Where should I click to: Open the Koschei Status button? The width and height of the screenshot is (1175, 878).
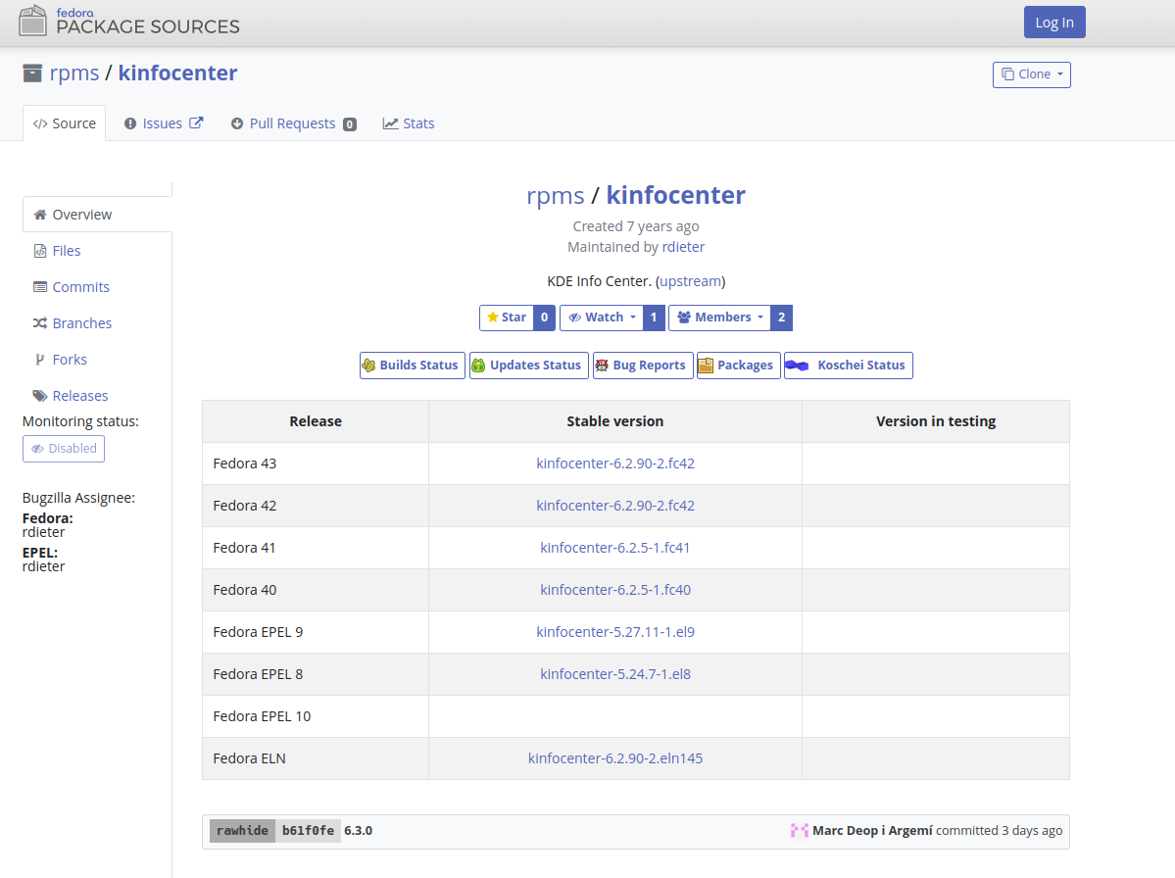849,365
